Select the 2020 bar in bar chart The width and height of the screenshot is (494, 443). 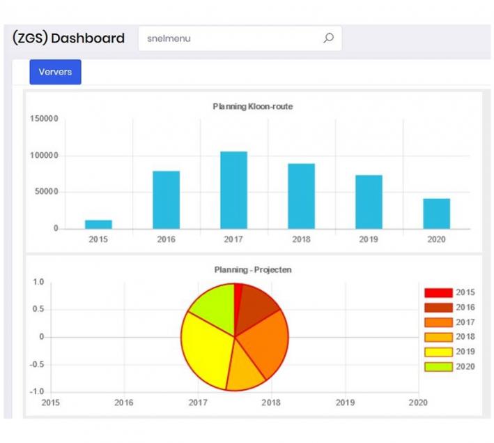coord(436,213)
